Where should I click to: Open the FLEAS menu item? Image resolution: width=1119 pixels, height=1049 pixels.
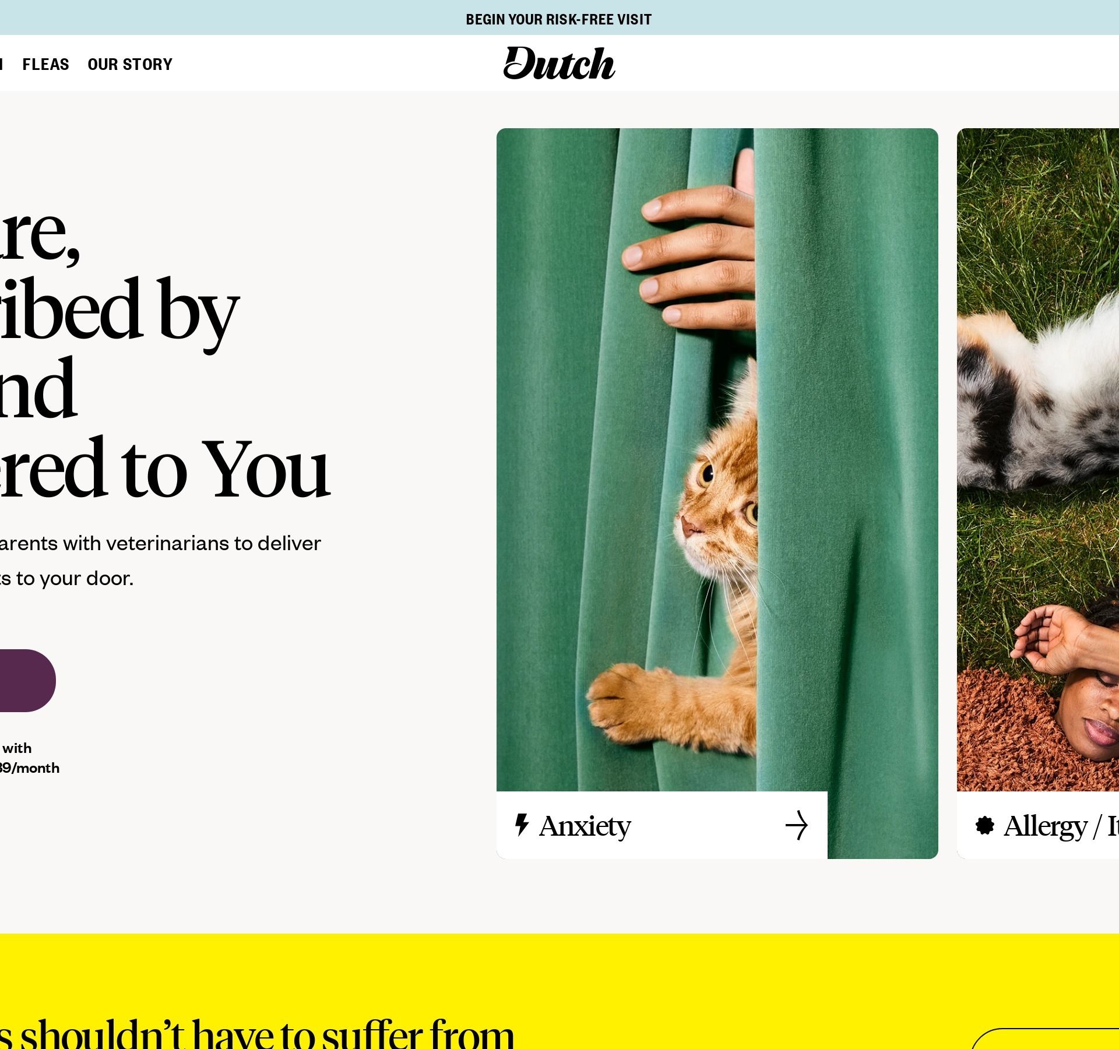pos(45,64)
